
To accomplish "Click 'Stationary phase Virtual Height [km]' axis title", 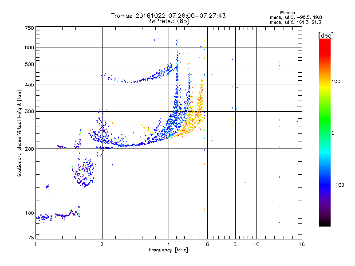I will click(x=20, y=133).
